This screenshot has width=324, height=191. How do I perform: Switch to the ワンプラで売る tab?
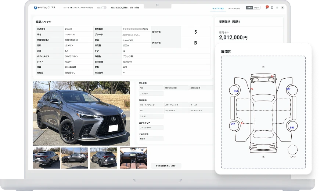pyautogui.click(x=234, y=8)
